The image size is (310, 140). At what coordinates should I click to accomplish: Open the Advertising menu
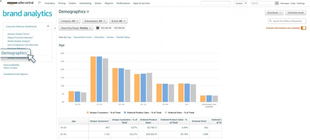(85, 3)
